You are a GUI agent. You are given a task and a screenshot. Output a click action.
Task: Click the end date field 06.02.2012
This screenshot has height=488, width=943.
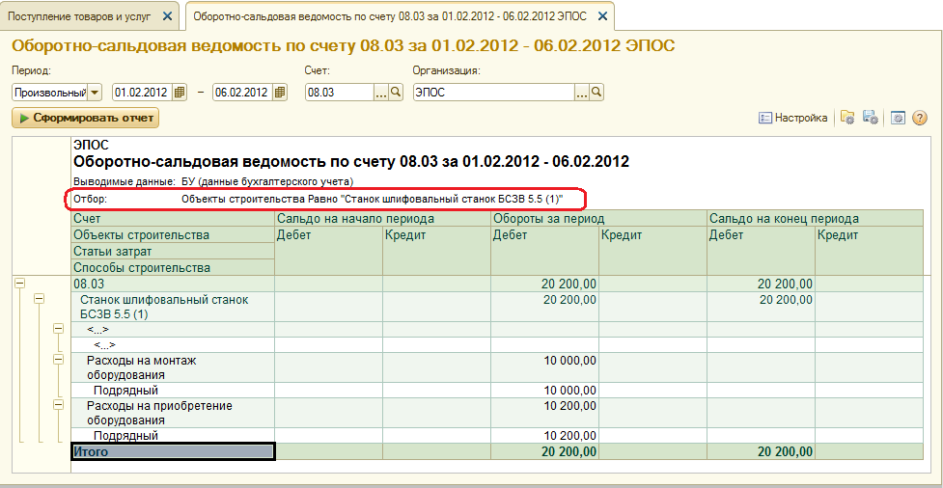point(243,93)
